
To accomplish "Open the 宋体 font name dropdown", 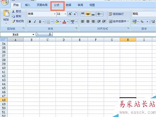I will (x=55, y=14).
